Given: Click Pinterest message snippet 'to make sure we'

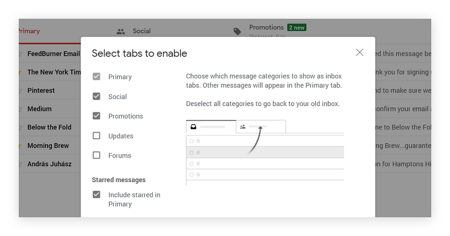Looking at the screenshot, I should click(x=403, y=90).
